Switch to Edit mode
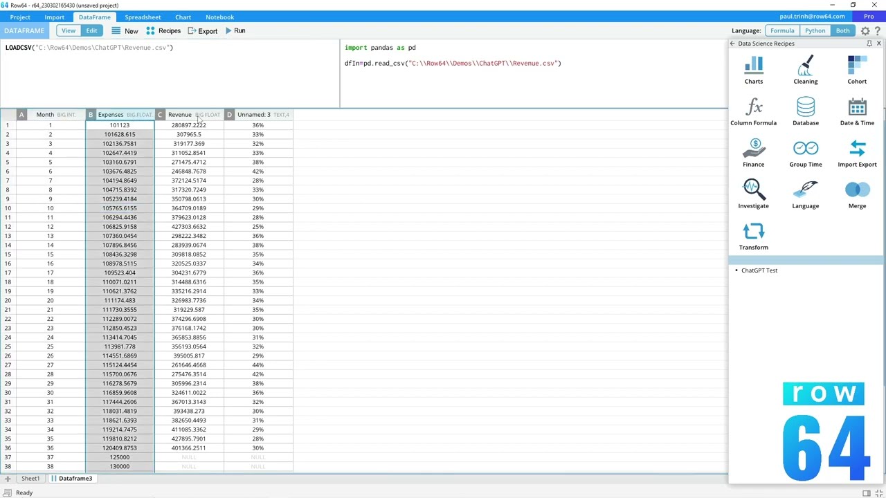 tap(91, 30)
